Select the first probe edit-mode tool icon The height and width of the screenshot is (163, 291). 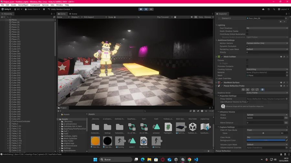click(243, 90)
